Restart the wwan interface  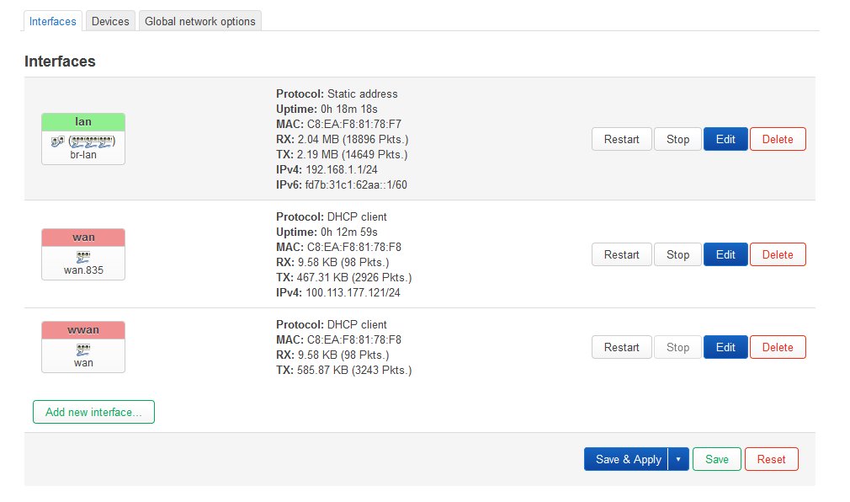(x=621, y=347)
